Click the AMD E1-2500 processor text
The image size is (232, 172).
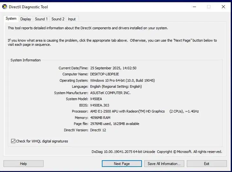[x=127, y=111]
